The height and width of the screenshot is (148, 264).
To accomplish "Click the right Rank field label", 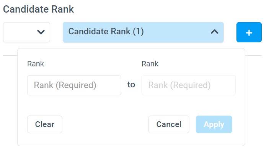I will tap(150, 64).
